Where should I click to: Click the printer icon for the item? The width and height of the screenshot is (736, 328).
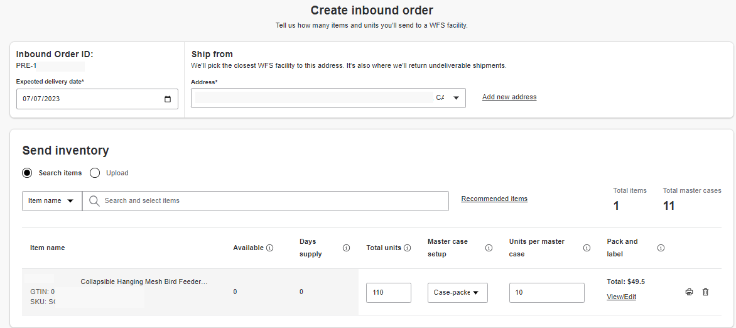point(689,292)
